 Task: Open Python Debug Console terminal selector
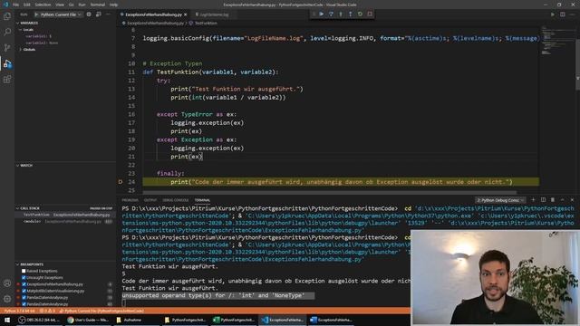click(x=499, y=200)
